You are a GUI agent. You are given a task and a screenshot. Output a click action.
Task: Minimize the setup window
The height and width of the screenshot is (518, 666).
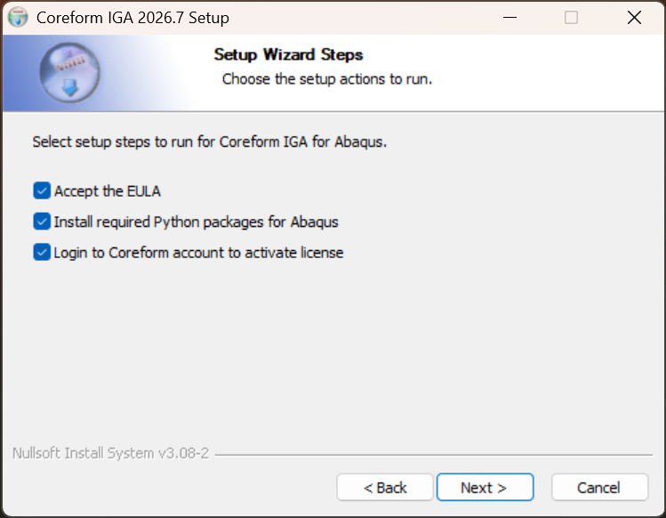(510, 18)
